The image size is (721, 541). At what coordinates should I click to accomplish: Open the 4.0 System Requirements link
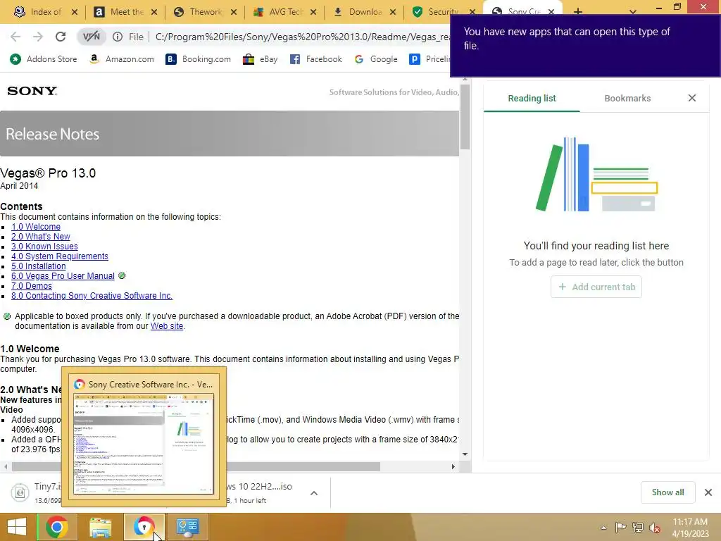pyautogui.click(x=60, y=256)
